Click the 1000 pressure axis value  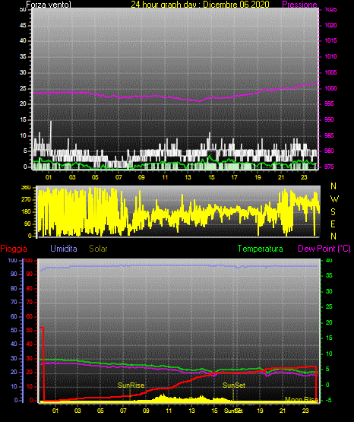[x=330, y=88]
